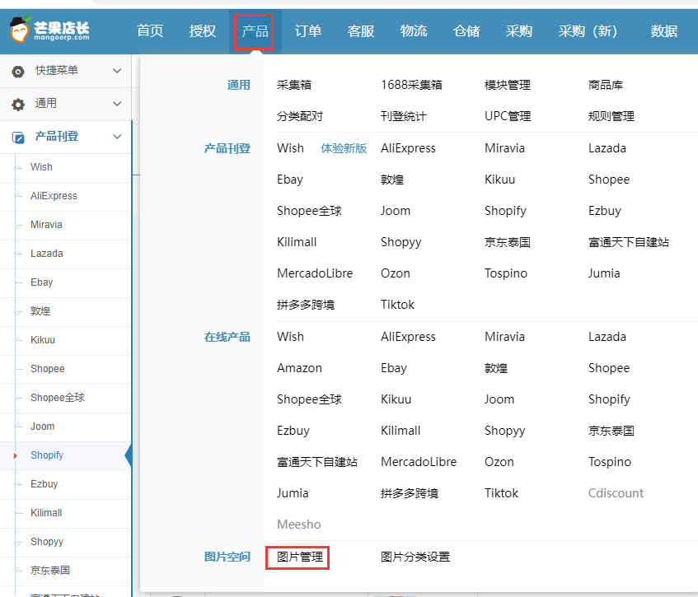Open the 授权 top menu

tap(203, 30)
